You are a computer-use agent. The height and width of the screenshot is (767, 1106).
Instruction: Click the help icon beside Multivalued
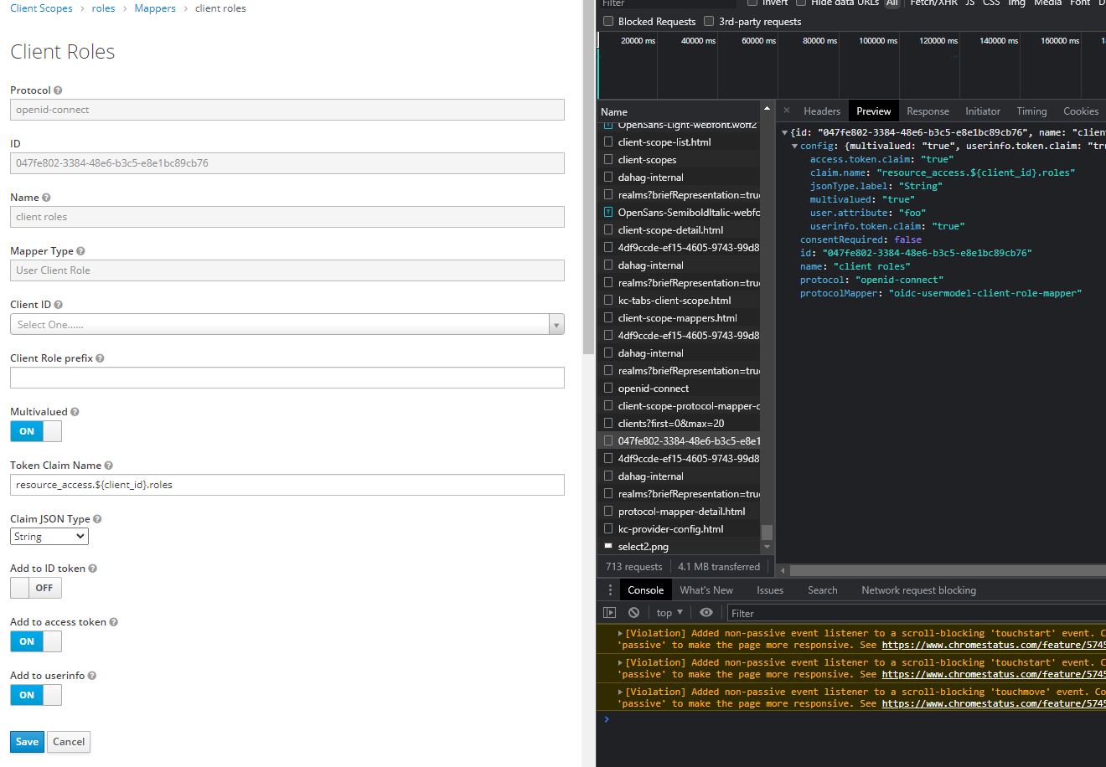pos(76,411)
